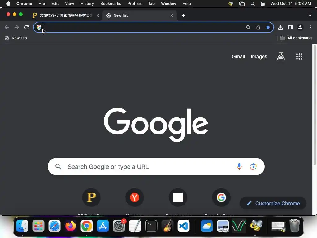Screen dimensions: 317x238
Task: Open Control Center in the menu bar
Action: 263,4
